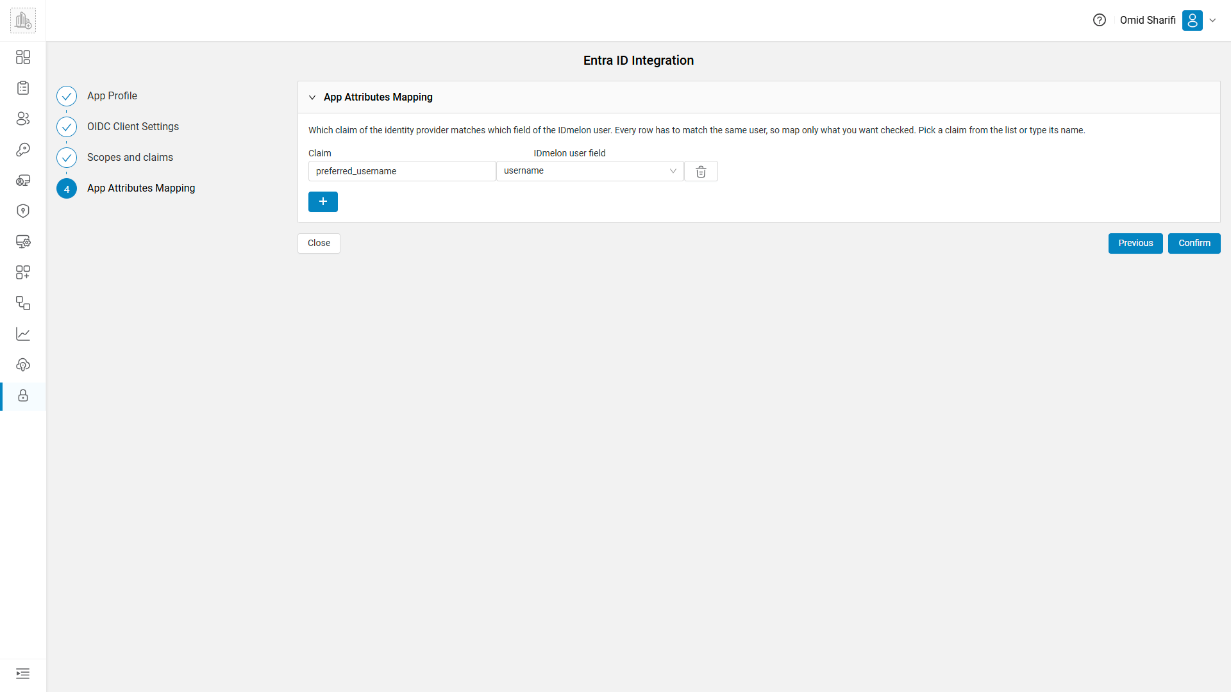The height and width of the screenshot is (692, 1231).
Task: Click the Omid Sharifi user name
Action: click(1148, 20)
